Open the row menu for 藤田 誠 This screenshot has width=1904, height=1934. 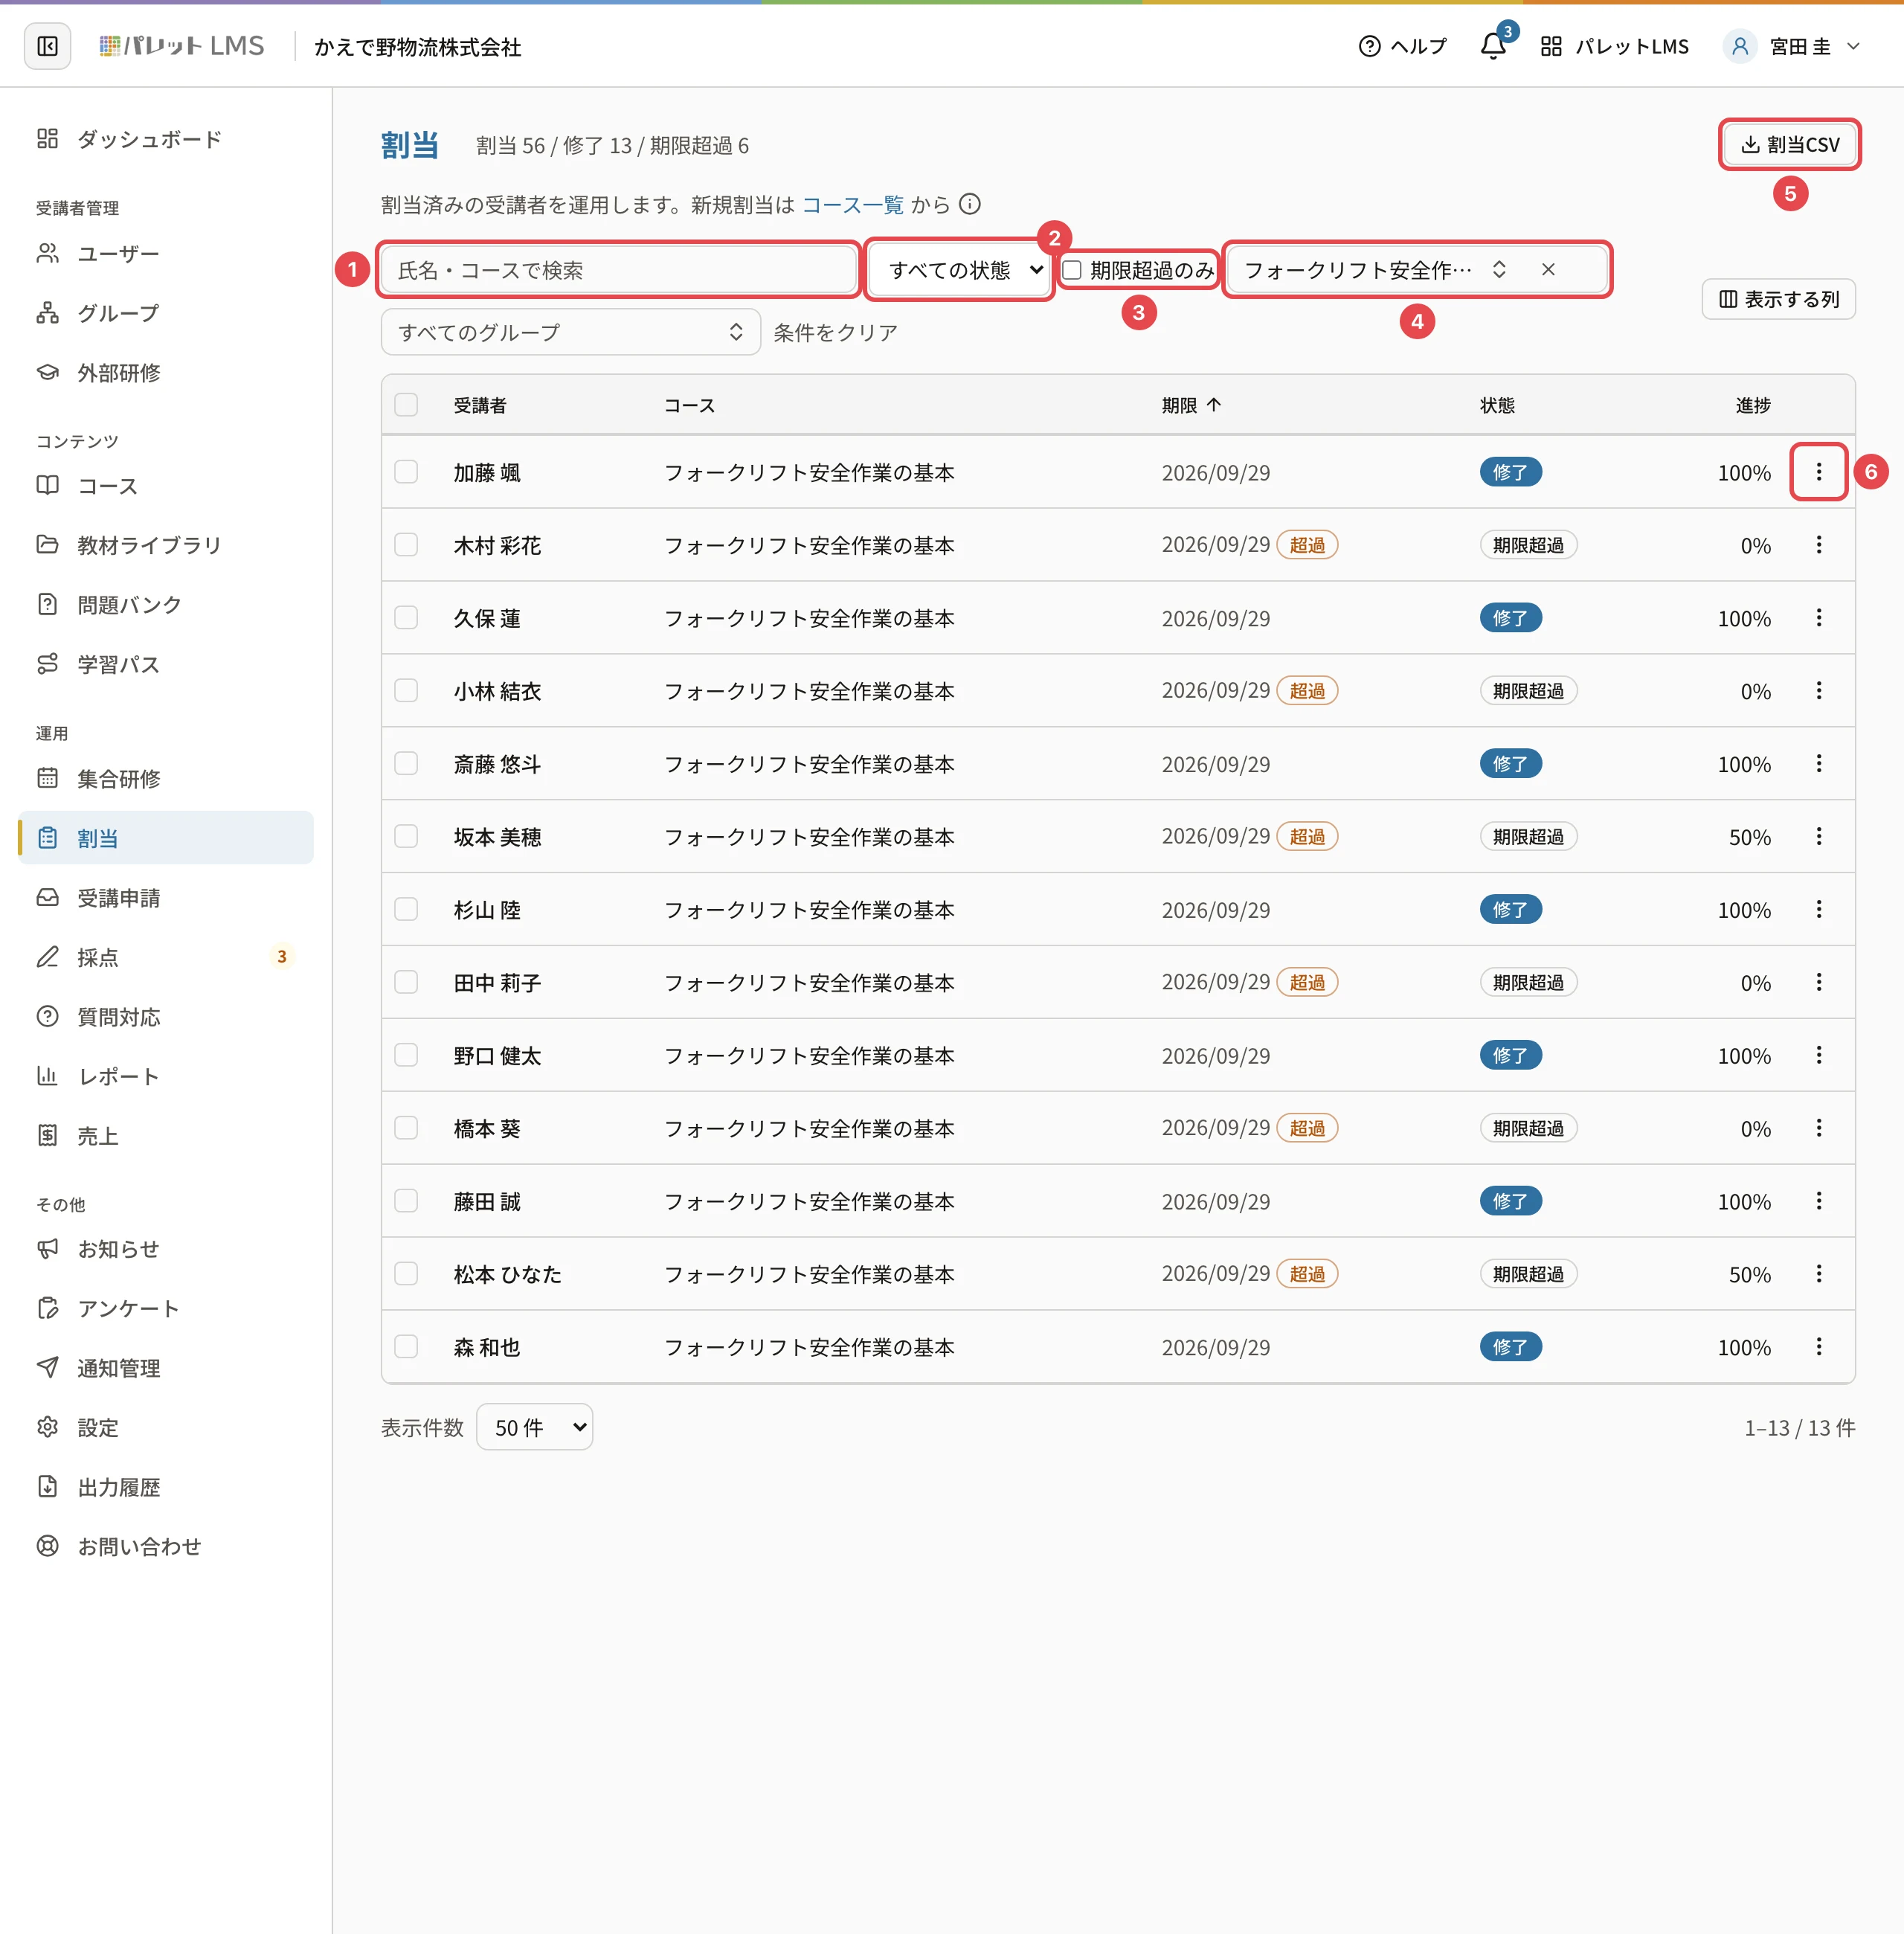(x=1818, y=1201)
